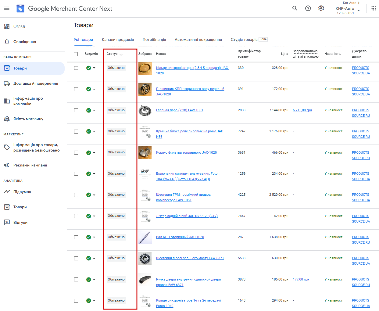379x311 pixels.
Task: Open Корпус фильтра топливного JAC-1020 link
Action: 186,152
